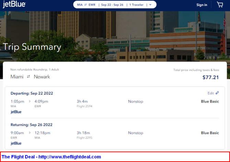Click Total price including taxes & fees
230x162 pixels.
[x=196, y=70]
